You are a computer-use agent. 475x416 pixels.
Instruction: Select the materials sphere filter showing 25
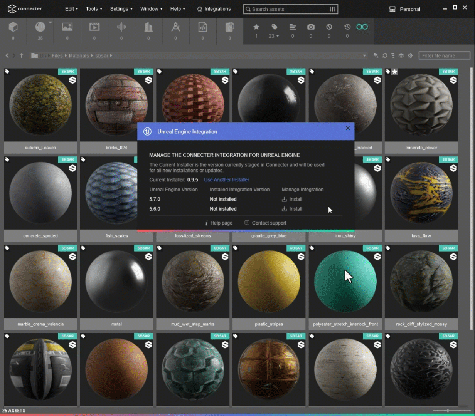(40, 27)
